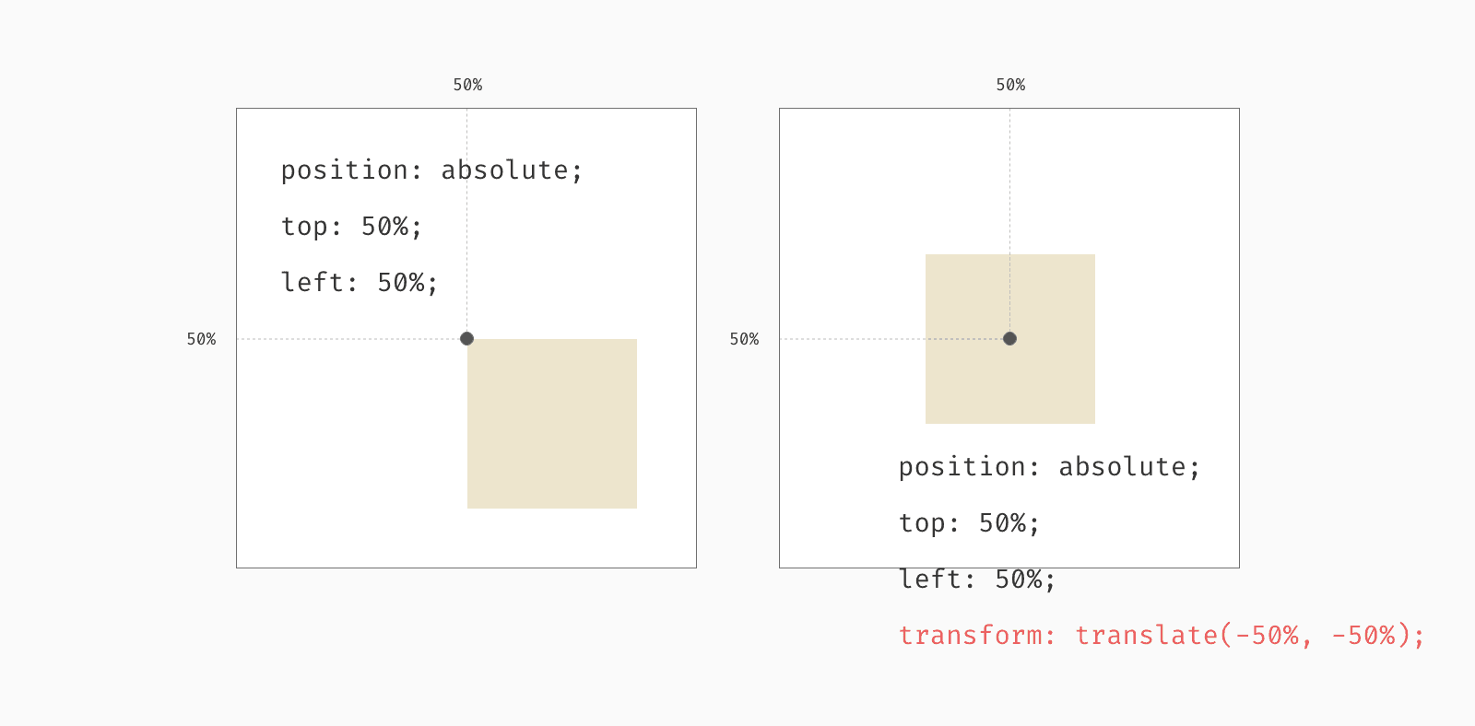Image resolution: width=1475 pixels, height=726 pixels.
Task: Click the top 50% label above right box
Action: pos(1010,85)
